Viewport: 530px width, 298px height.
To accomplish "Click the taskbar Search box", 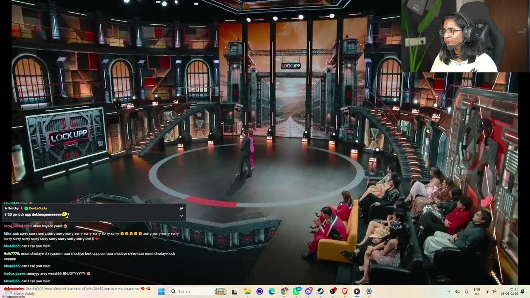I will click(199, 291).
